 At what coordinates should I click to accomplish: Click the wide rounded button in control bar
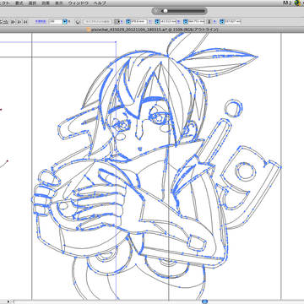(97, 22)
